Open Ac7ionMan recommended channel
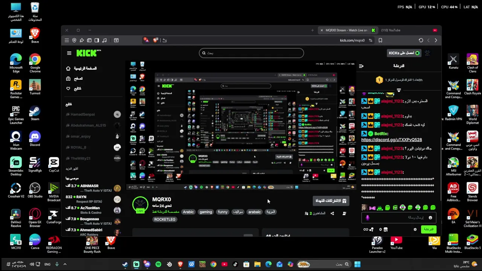The width and height of the screenshot is (482, 271). click(x=93, y=210)
